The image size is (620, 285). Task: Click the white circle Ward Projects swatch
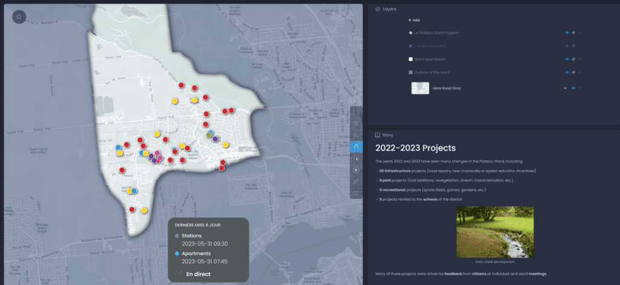pos(411,33)
